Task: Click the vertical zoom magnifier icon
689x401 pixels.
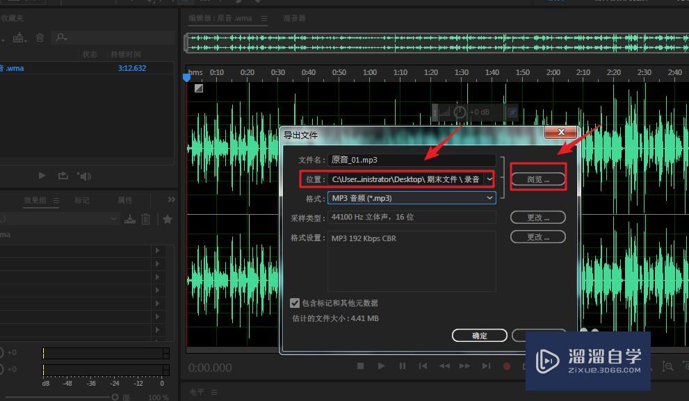Action: [667, 366]
